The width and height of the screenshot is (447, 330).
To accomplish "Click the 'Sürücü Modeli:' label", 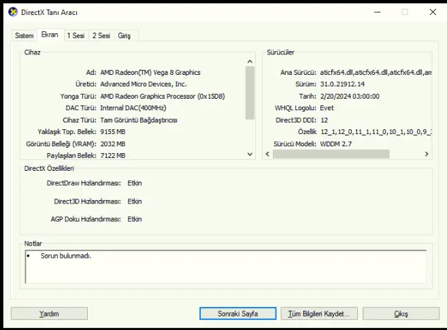I will (295, 144).
